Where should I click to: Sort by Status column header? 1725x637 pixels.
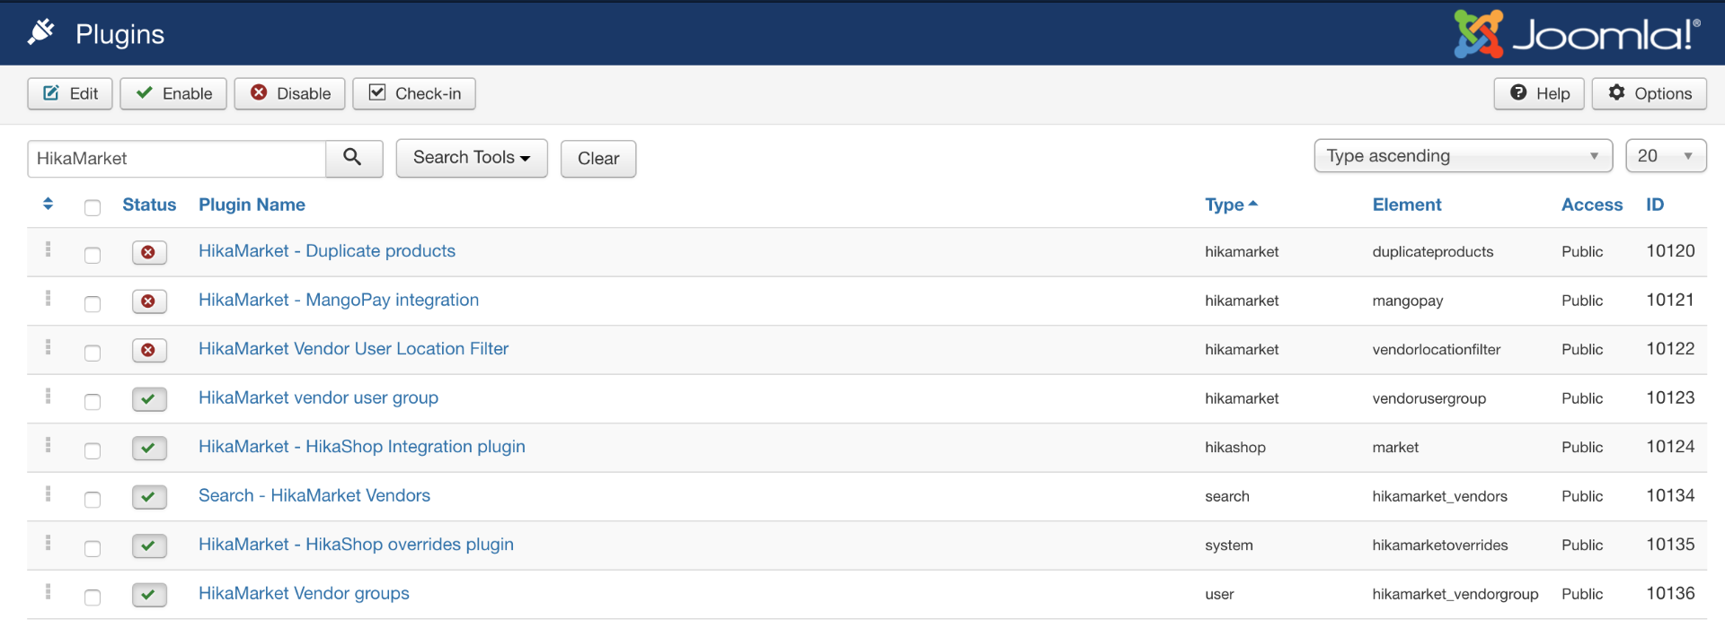149,205
